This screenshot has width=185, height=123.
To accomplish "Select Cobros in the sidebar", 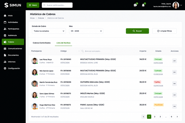I will point(13,42).
